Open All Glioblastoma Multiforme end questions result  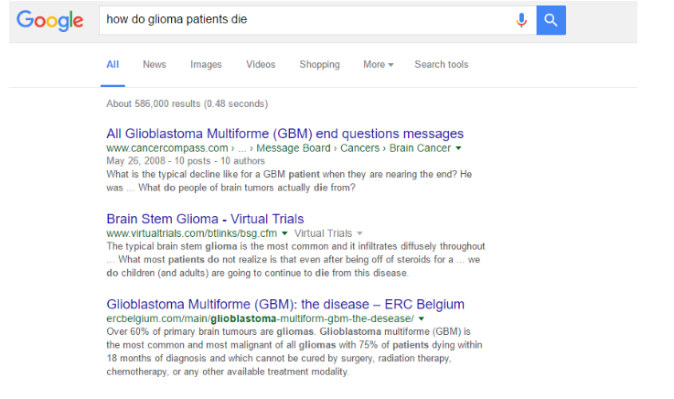tap(284, 134)
